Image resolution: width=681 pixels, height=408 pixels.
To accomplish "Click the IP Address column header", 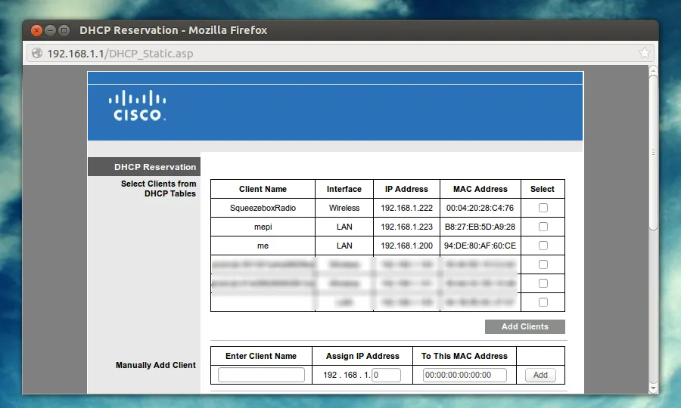I will 406,189.
